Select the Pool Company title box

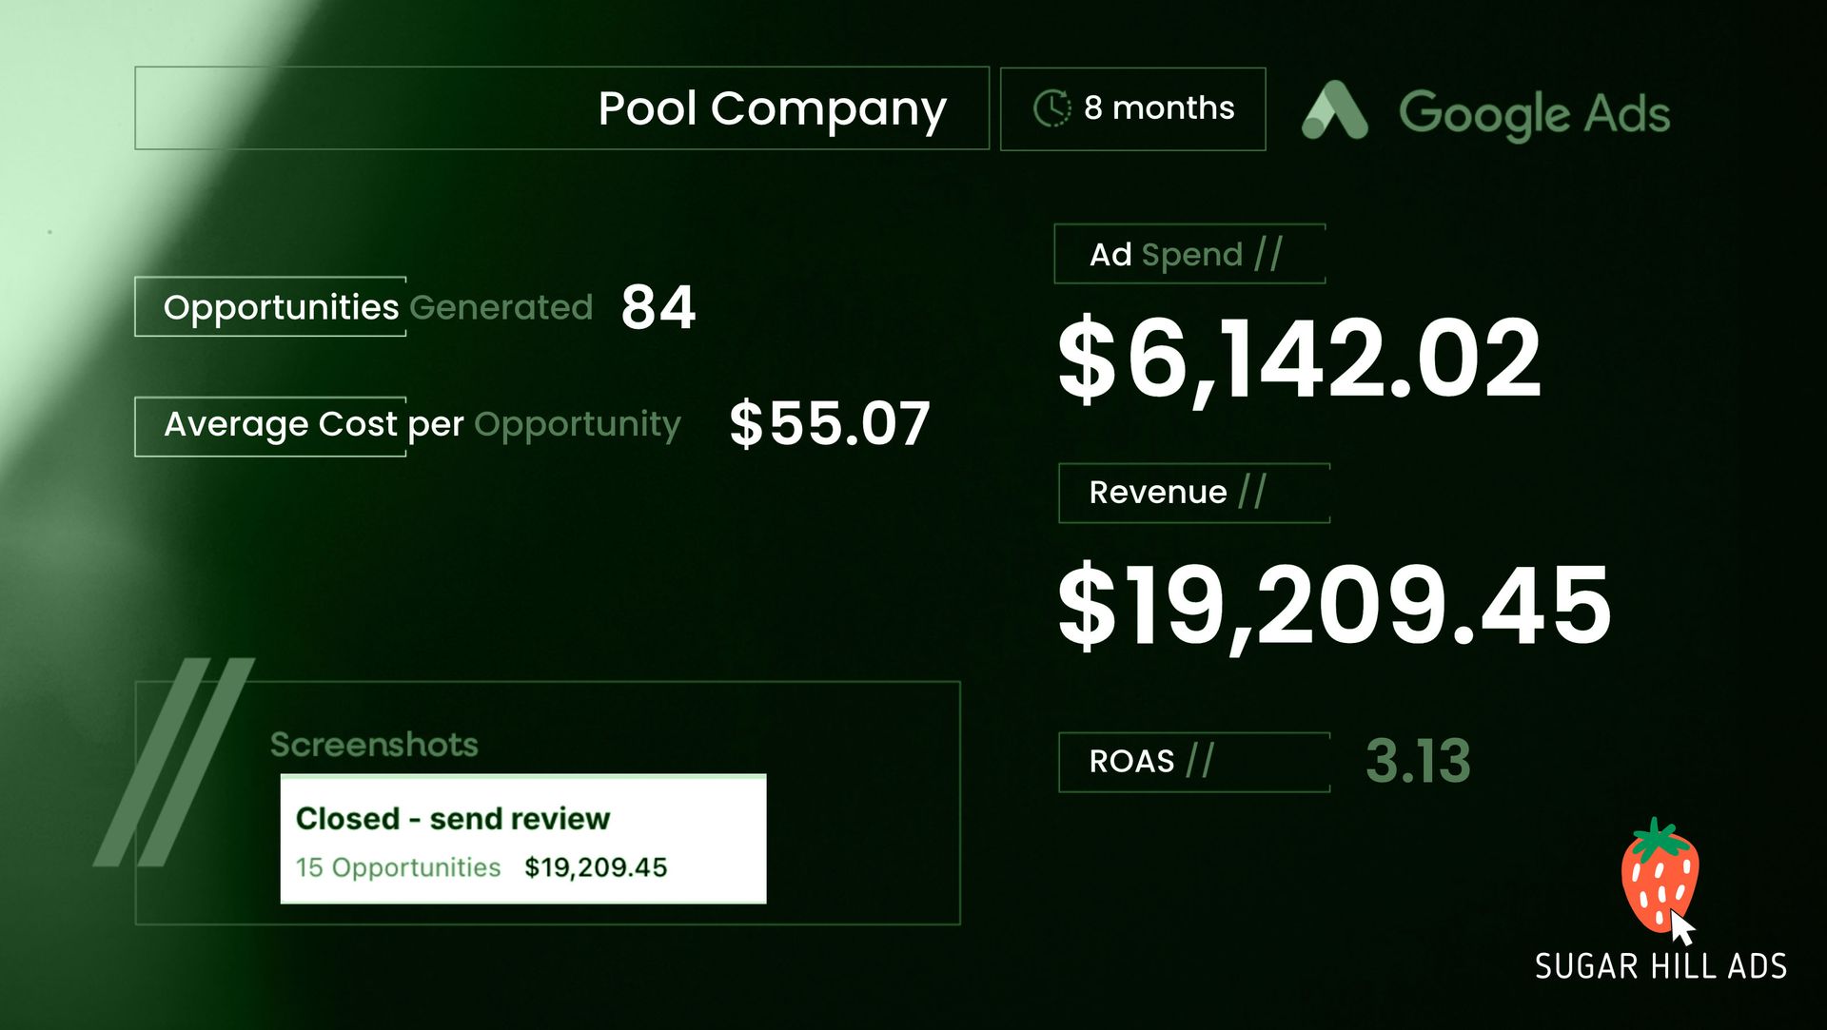point(561,108)
